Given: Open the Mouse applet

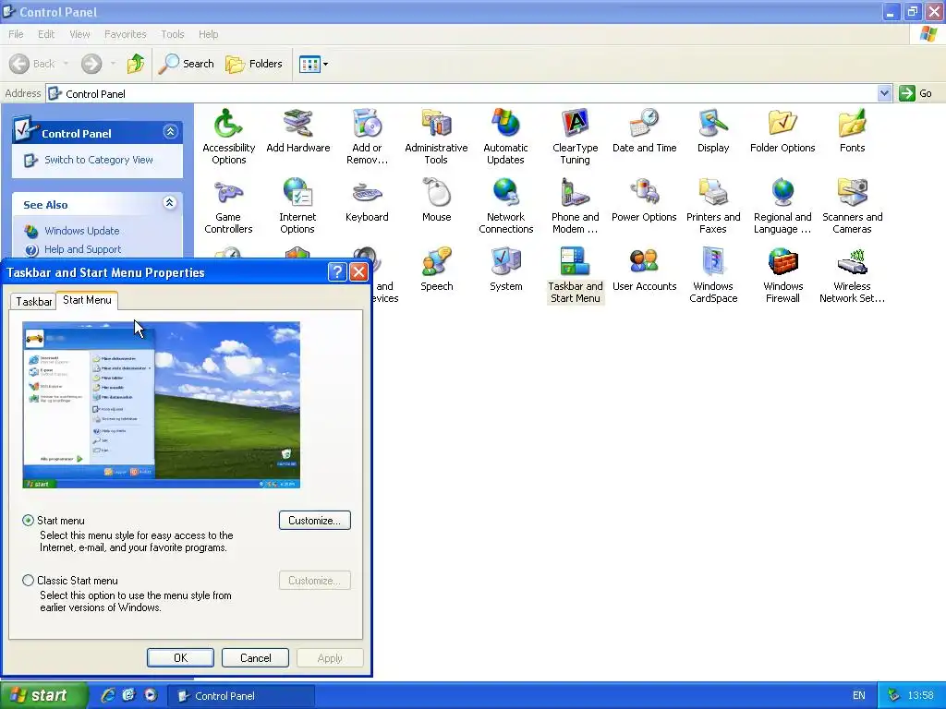Looking at the screenshot, I should click(x=436, y=200).
